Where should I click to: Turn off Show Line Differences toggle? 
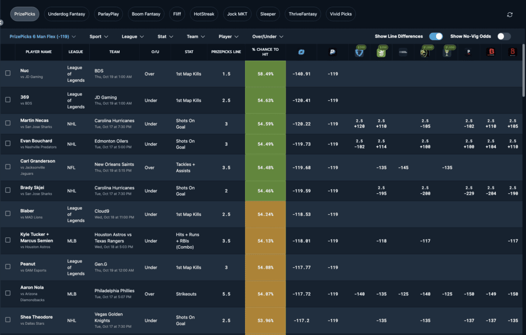coord(436,36)
